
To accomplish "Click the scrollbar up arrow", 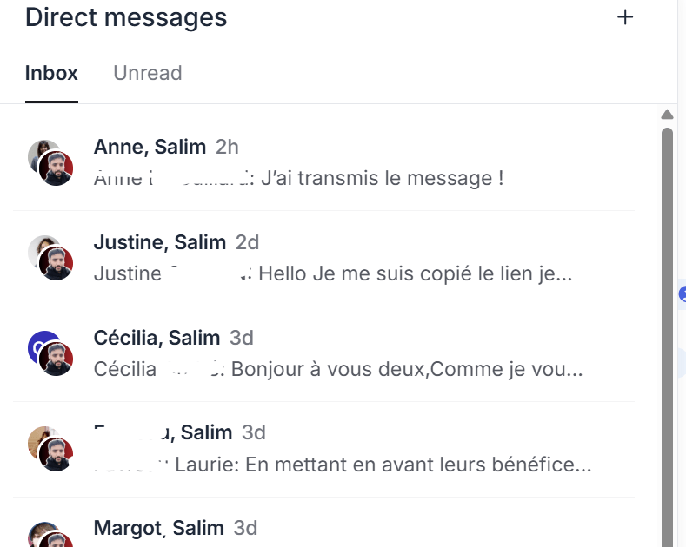I will pyautogui.click(x=667, y=115).
